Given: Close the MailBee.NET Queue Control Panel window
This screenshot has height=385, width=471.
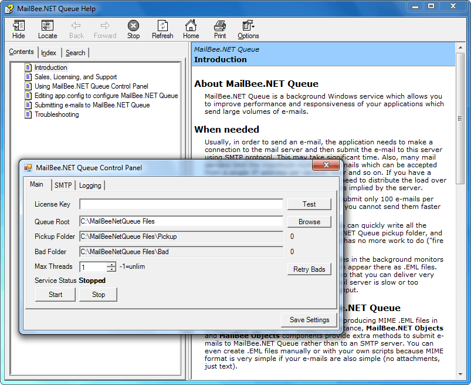Looking at the screenshot, I should point(326,165).
